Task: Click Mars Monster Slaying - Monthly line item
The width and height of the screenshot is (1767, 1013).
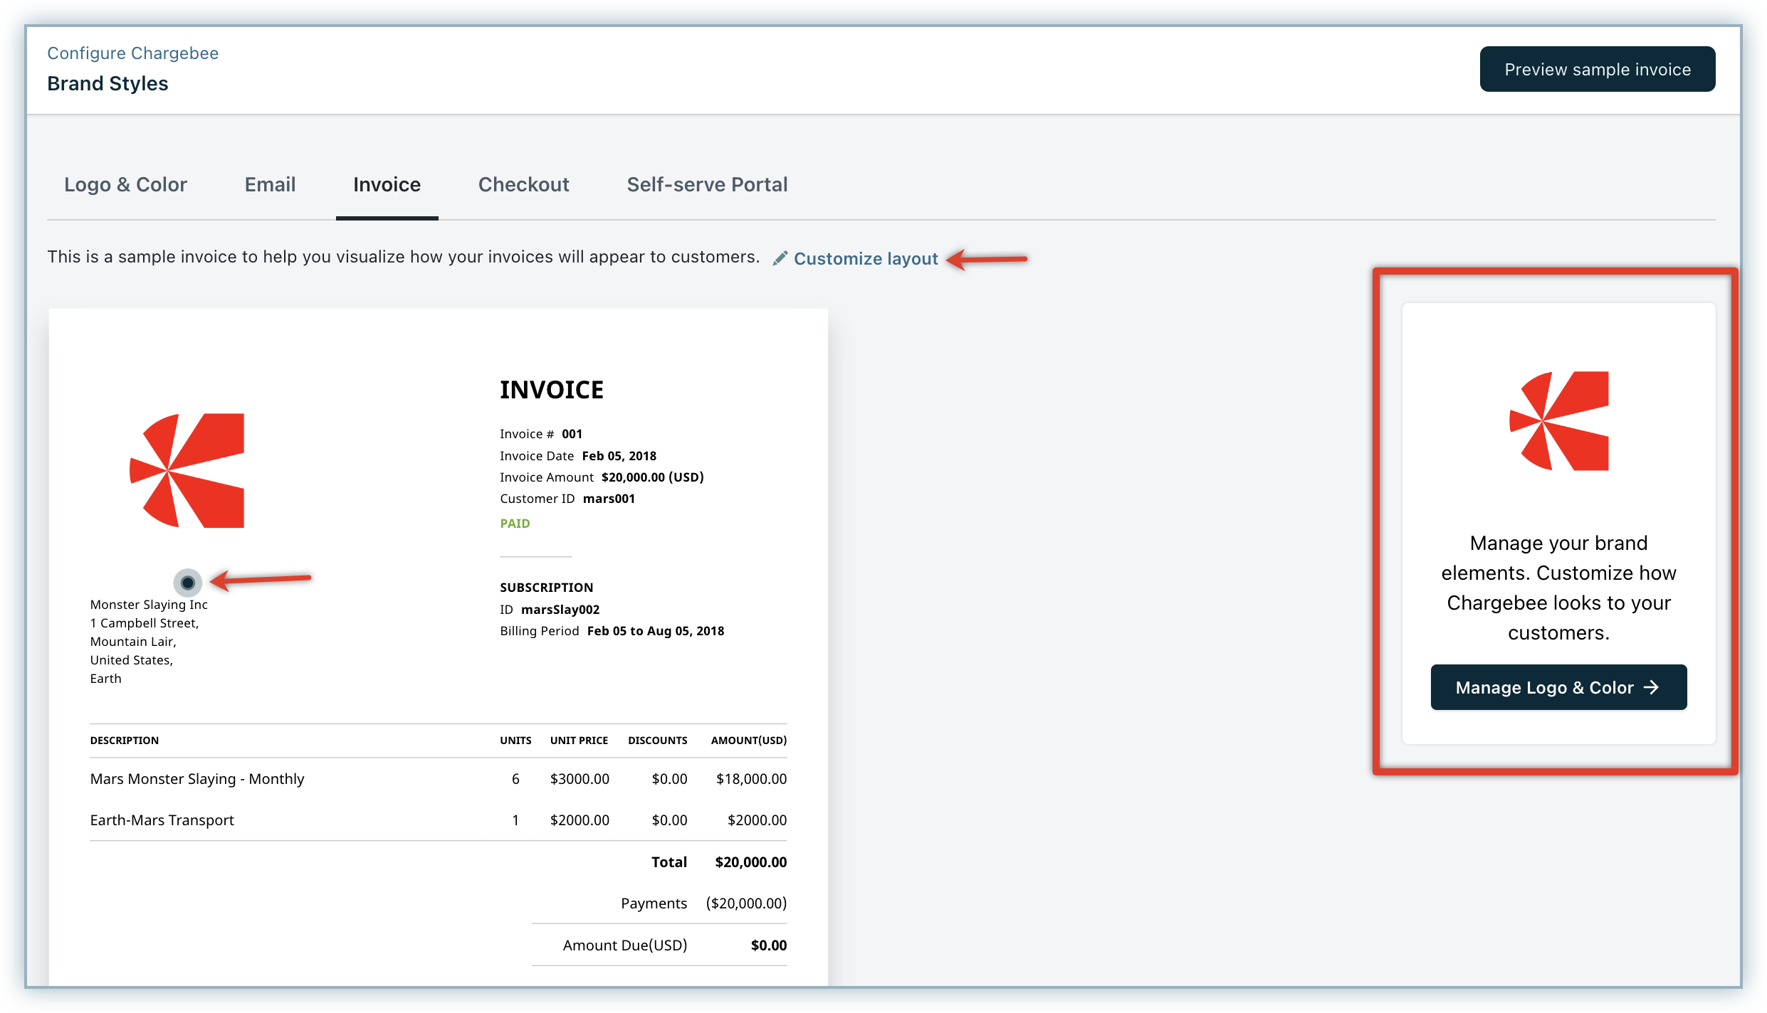Action: 197,779
